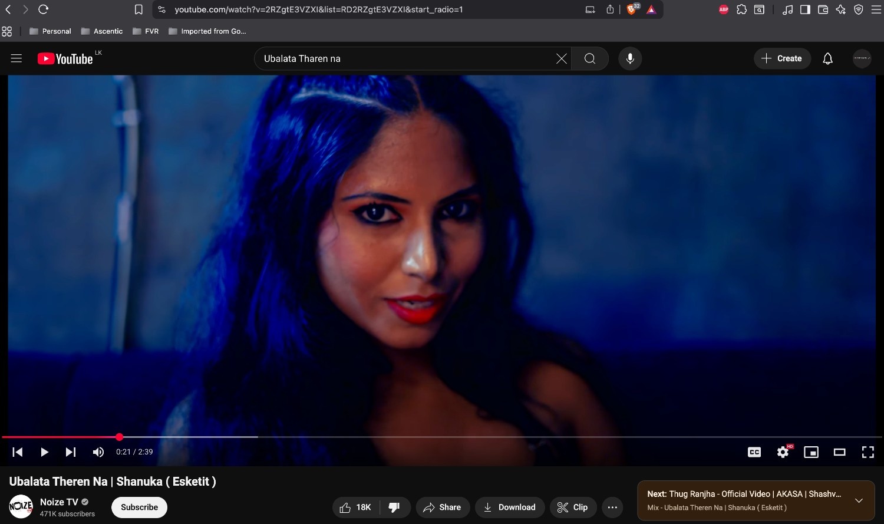Open the Personal bookmarks folder
This screenshot has width=884, height=524.
click(x=50, y=31)
